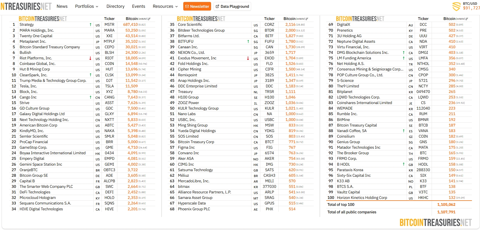Click the Ticker column header in the first table

click(x=109, y=19)
